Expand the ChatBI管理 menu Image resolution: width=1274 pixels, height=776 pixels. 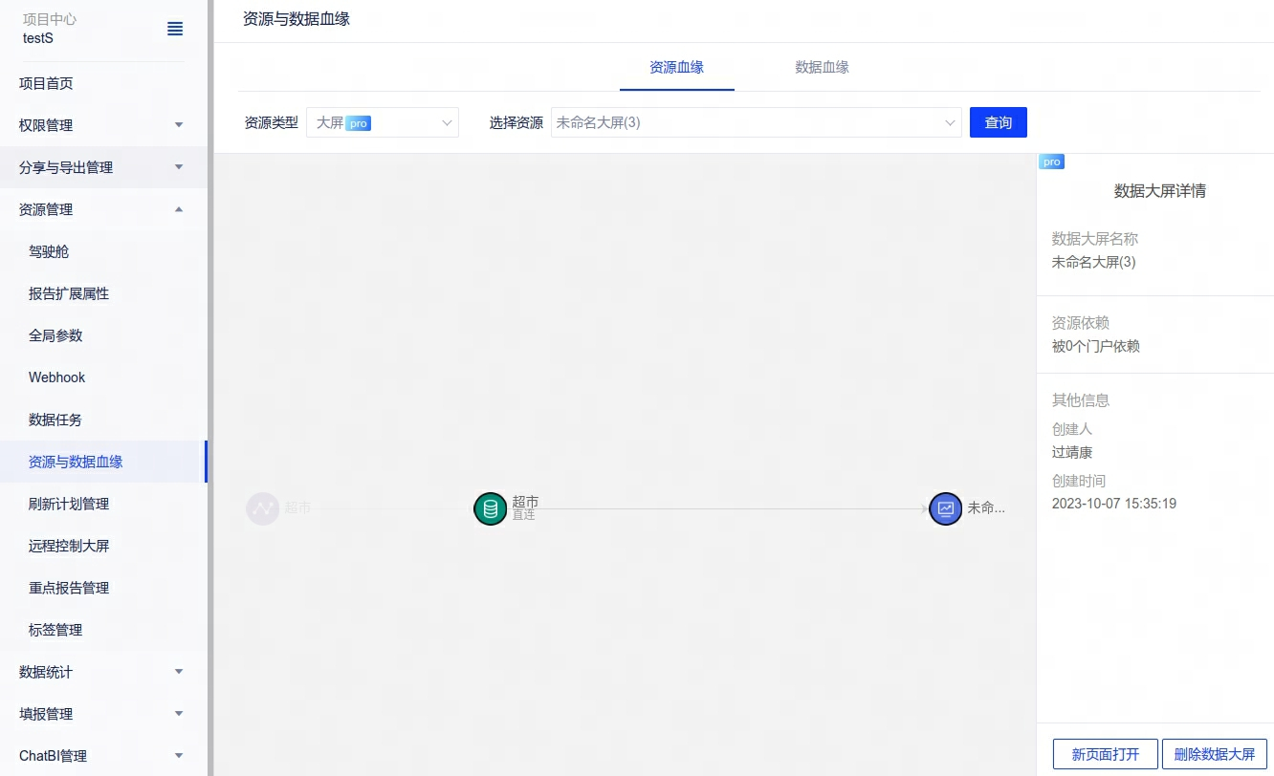(102, 756)
